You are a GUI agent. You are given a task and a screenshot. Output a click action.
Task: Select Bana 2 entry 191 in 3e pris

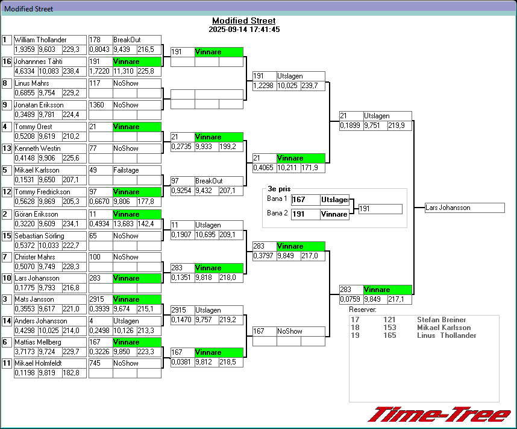click(305, 214)
